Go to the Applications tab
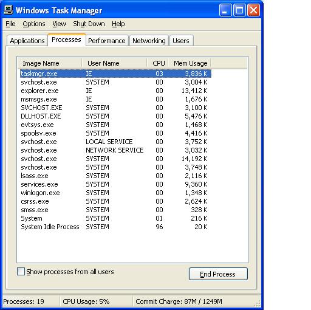Viewport: 311px width, 310px height. click(27, 41)
